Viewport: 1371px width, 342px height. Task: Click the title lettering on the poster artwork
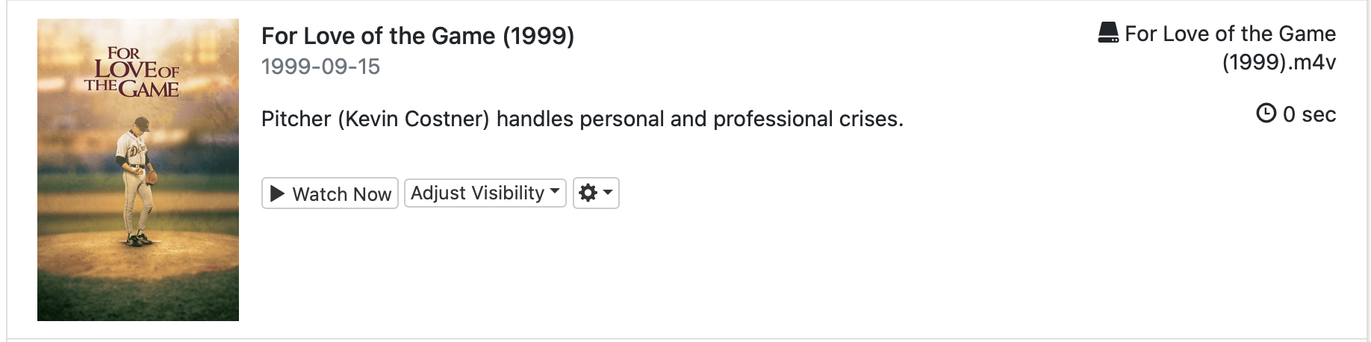point(133,74)
